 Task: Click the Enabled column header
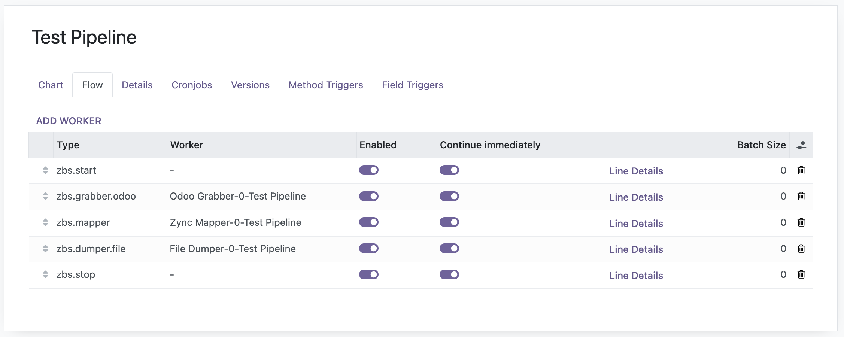click(x=397, y=145)
